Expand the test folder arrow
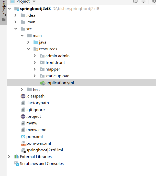The height and width of the screenshot is (176, 156). (x=22, y=90)
